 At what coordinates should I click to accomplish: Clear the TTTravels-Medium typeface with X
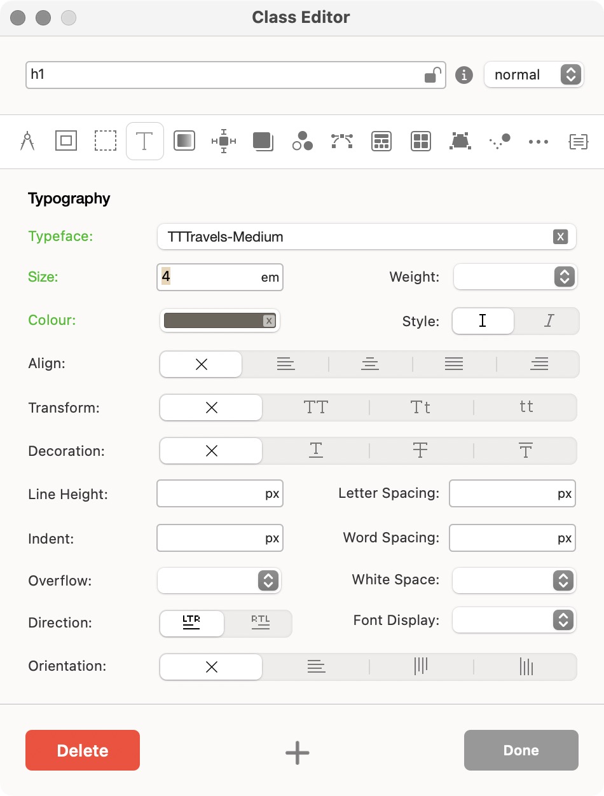[559, 237]
